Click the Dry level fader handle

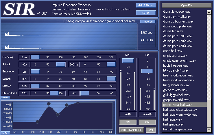(128, 61)
